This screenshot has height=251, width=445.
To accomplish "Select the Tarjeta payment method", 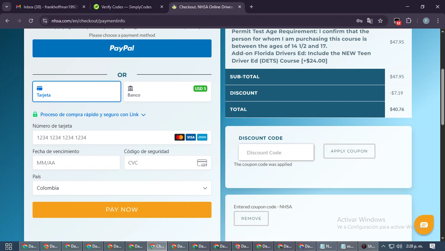I will (x=77, y=92).
